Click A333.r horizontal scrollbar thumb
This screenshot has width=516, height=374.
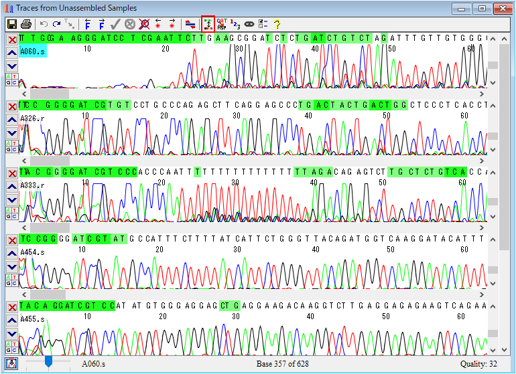(50, 227)
